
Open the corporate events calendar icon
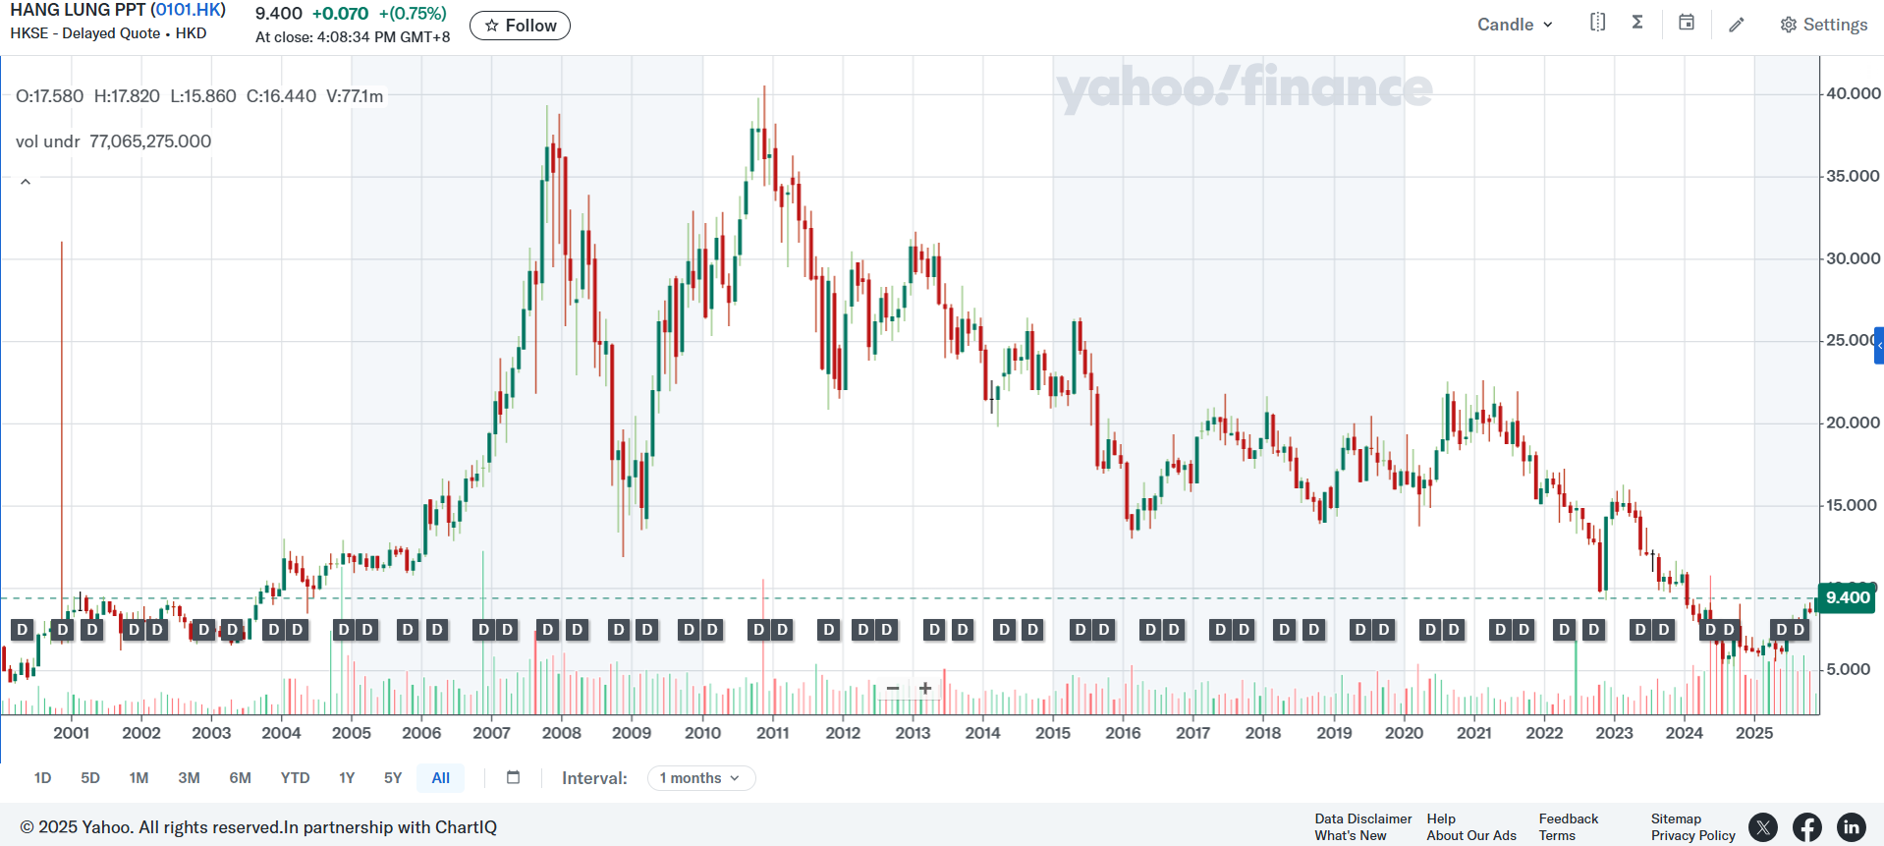(1686, 21)
